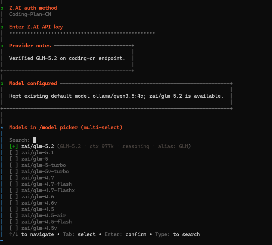Click the '↑/↓ to navigate' hint
Image resolution: width=272 pixels, height=245 pixels.
pyautogui.click(x=31, y=234)
